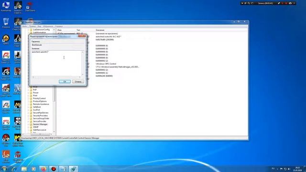This screenshot has width=306, height=172.
Task: Open the Справка menu
Action: (x=59, y=26)
